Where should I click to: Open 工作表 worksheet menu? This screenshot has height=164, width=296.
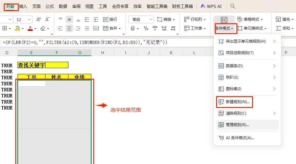pyautogui.click(x=195, y=28)
